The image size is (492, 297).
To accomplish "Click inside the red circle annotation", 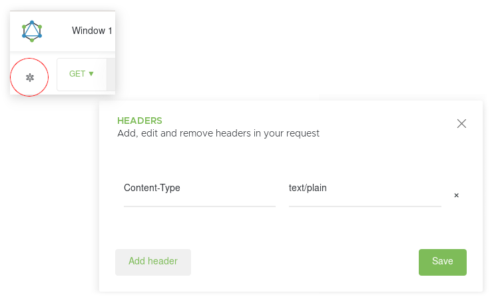I will (29, 77).
